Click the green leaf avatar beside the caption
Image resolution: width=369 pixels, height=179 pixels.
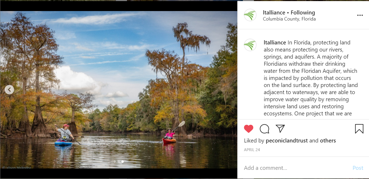250,45
